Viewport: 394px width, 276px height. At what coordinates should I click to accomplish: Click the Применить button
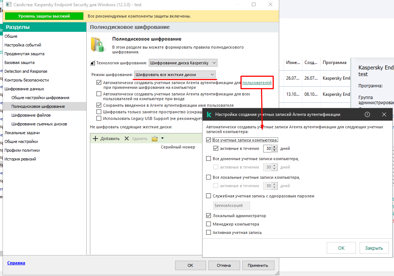(258, 265)
